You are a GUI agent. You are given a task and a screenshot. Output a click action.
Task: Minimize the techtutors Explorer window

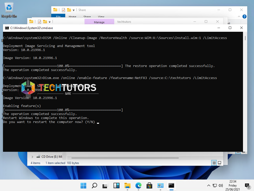(195, 21)
